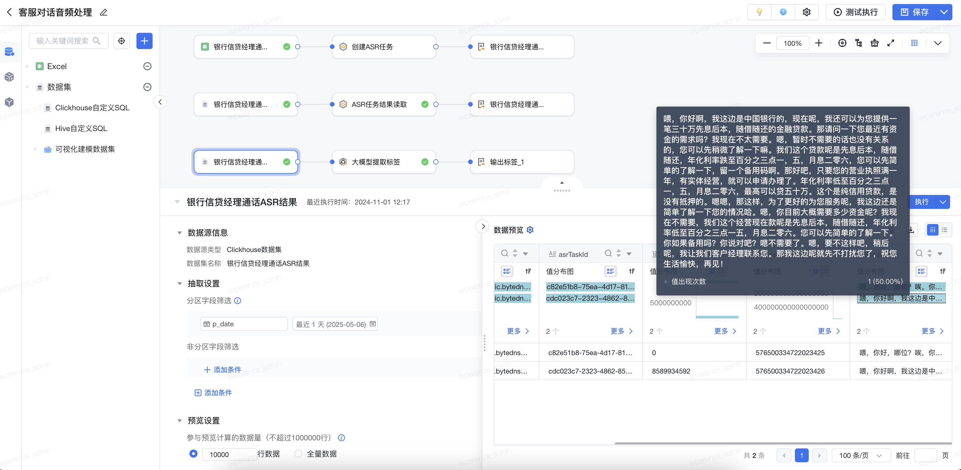The image size is (961, 470).
Task: Click the 添加条件 link with plus
Action: pos(222,369)
